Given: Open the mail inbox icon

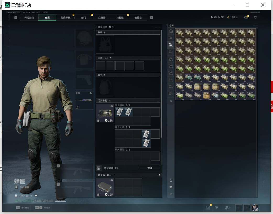Looking at the screenshot, I should click(246, 17).
